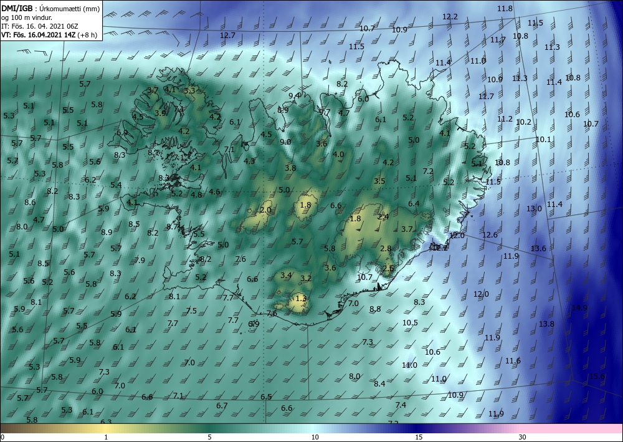Click the map value 3.4
The width and height of the screenshot is (623, 442).
pos(286,275)
